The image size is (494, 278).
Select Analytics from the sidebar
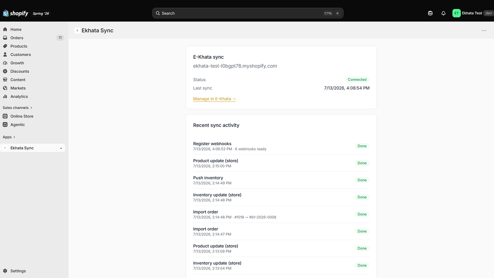tap(19, 96)
